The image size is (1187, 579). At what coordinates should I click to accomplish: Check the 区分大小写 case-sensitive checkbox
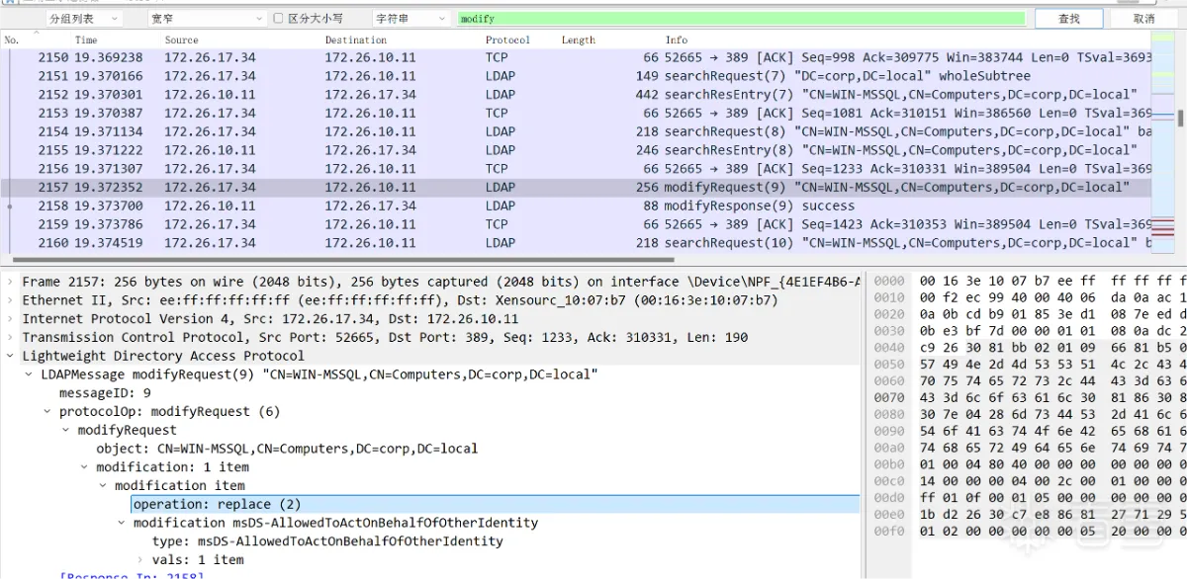278,19
